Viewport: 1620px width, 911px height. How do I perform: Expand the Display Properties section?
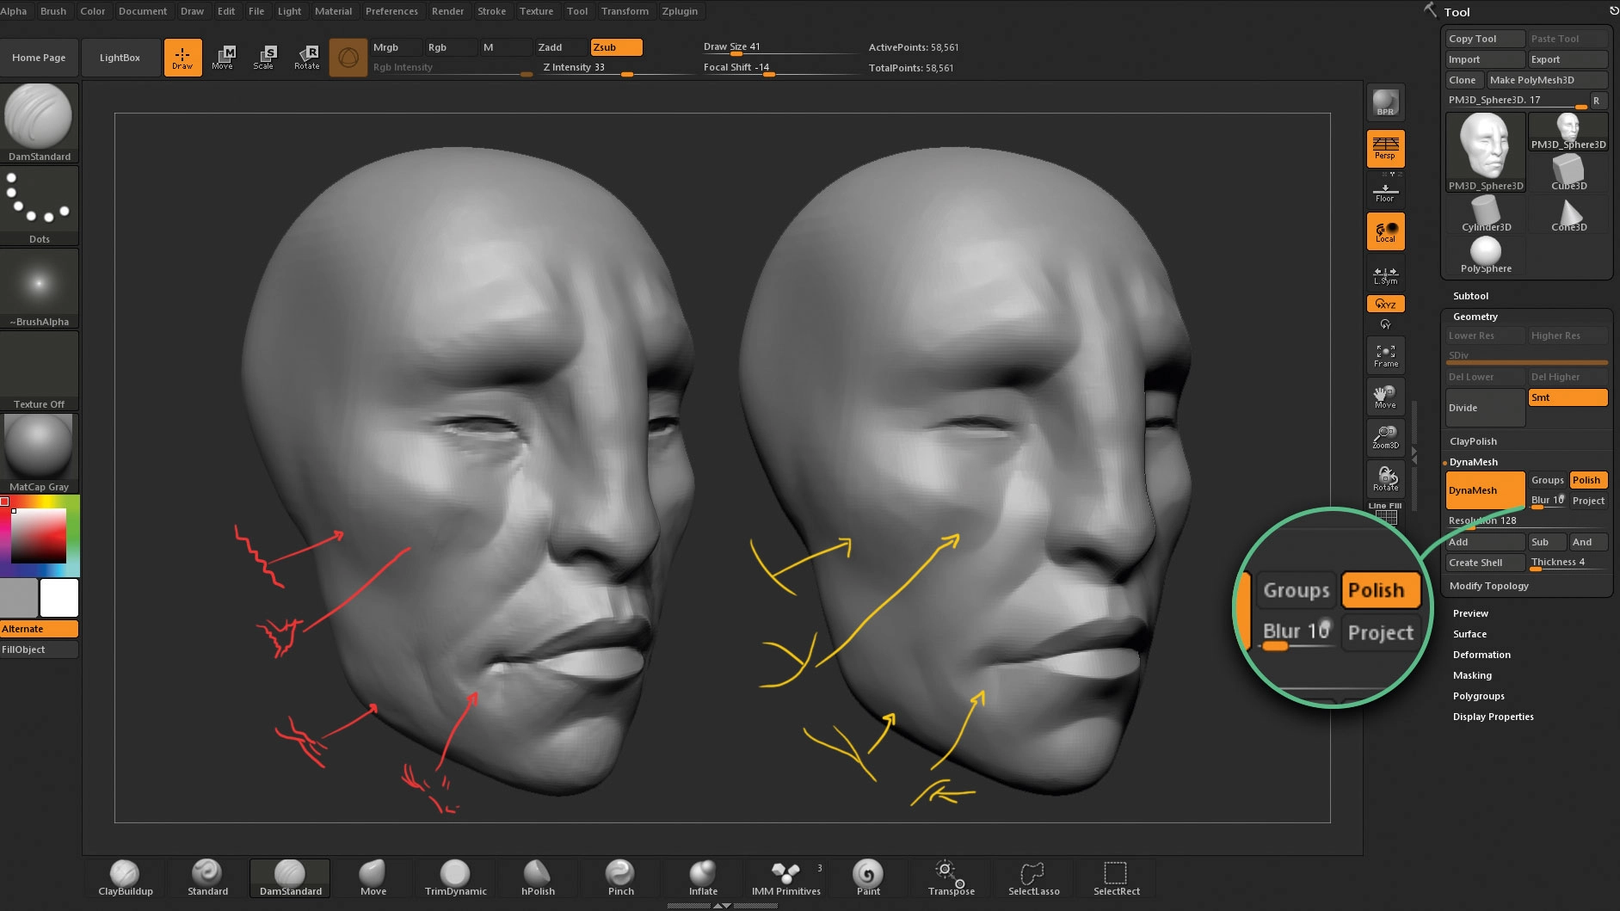click(1493, 717)
